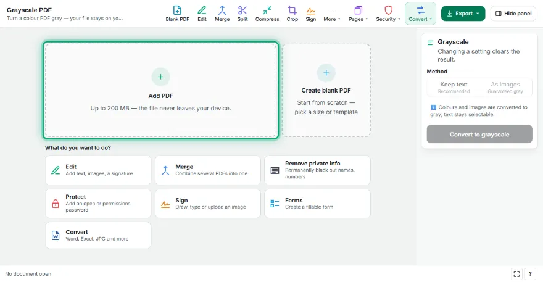Choose the Merge tool in toolbar
543x282 pixels.
[x=222, y=14]
